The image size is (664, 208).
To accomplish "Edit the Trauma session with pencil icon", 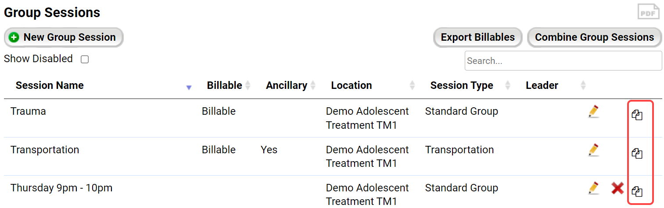I will click(x=593, y=112).
